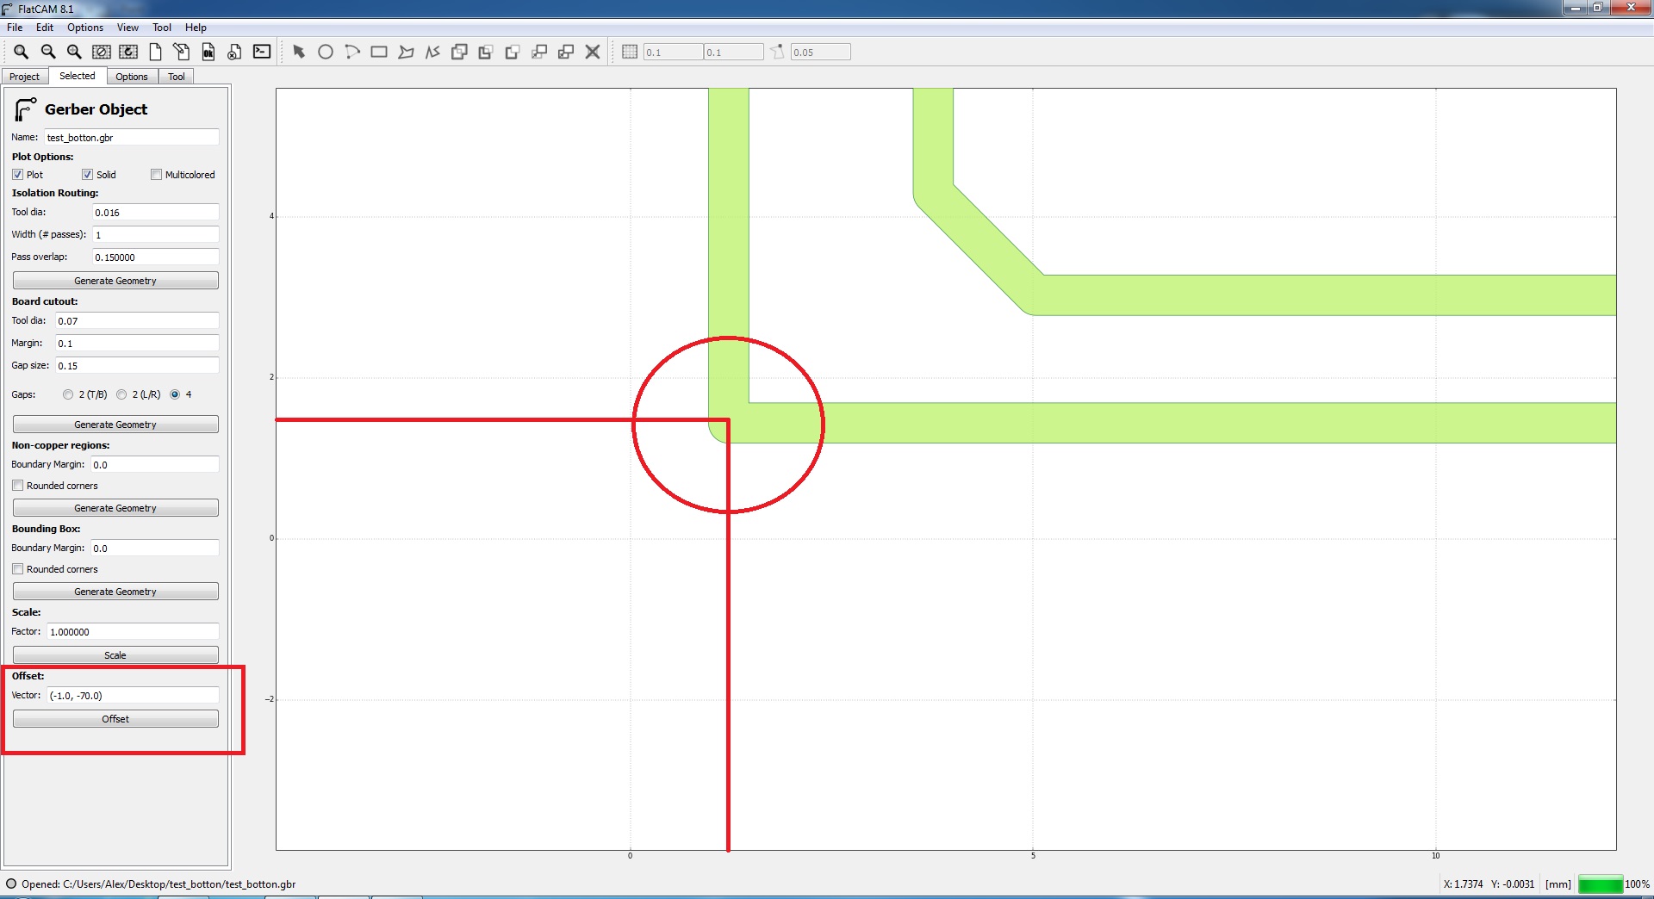1654x899 pixels.
Task: Open the File menu
Action: (x=15, y=28)
